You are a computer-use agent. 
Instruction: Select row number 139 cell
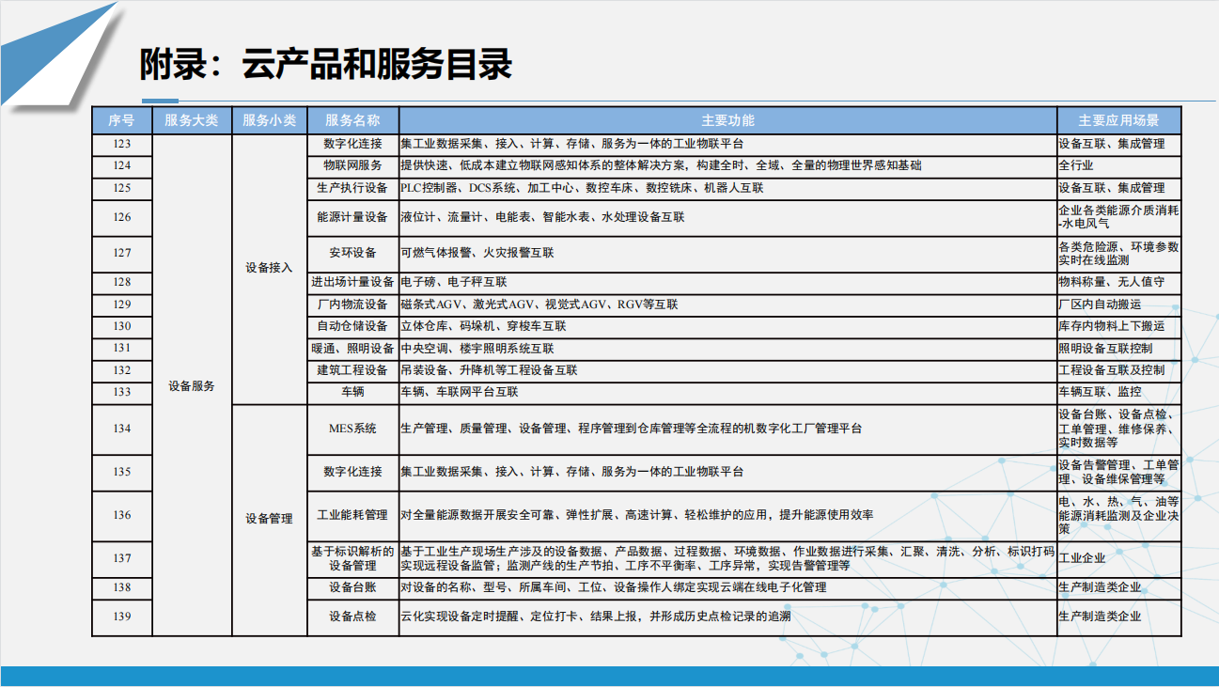click(x=121, y=617)
